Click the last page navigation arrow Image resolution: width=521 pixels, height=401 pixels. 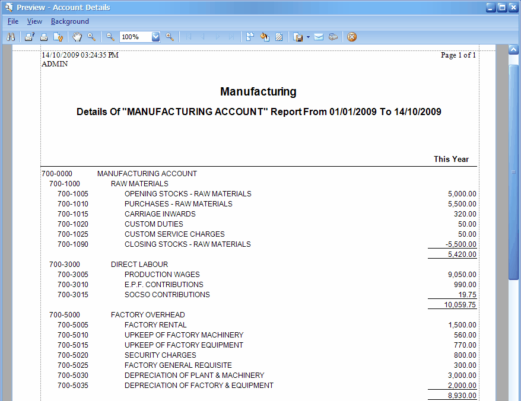pyautogui.click(x=230, y=37)
